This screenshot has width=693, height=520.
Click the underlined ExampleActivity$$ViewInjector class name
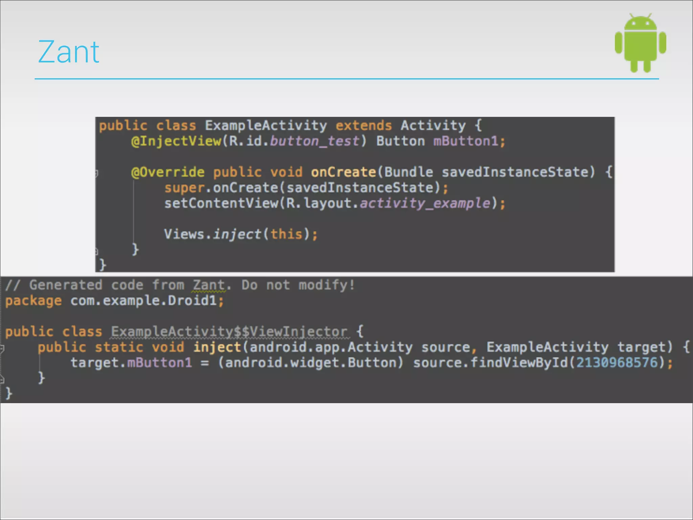tap(229, 331)
